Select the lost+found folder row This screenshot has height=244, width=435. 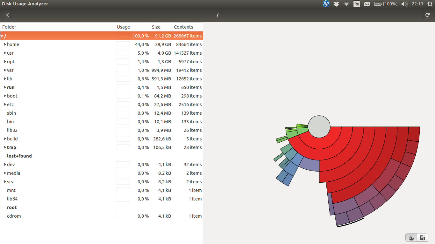point(102,156)
